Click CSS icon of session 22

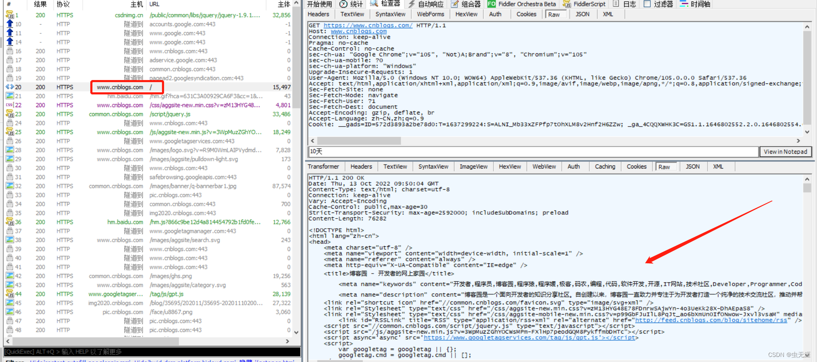tap(10, 105)
